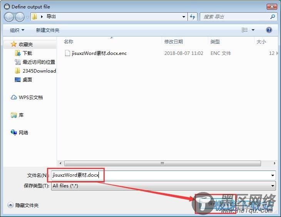The image size is (281, 217).
Task: Click the magnifier search icon
Action: 273,17
